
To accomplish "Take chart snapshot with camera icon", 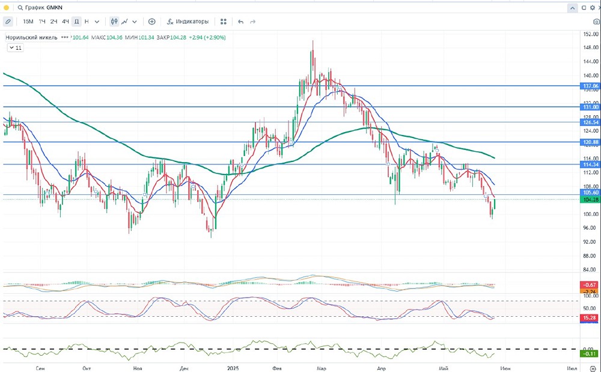I will point(596,22).
